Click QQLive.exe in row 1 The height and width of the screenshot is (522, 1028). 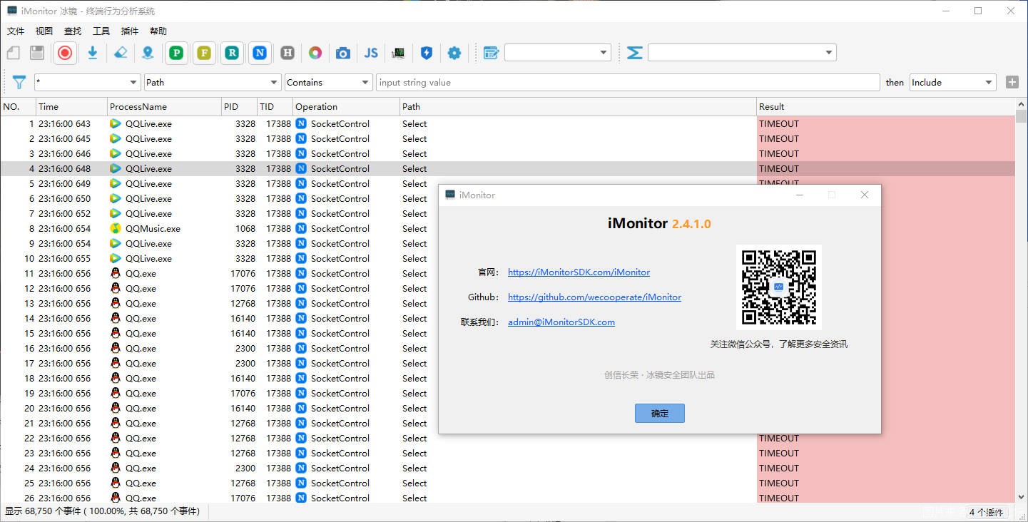click(x=148, y=124)
